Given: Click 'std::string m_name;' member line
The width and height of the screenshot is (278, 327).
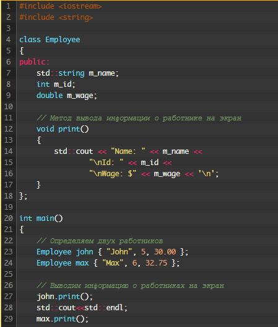Looking at the screenshot, I should click(x=77, y=73).
